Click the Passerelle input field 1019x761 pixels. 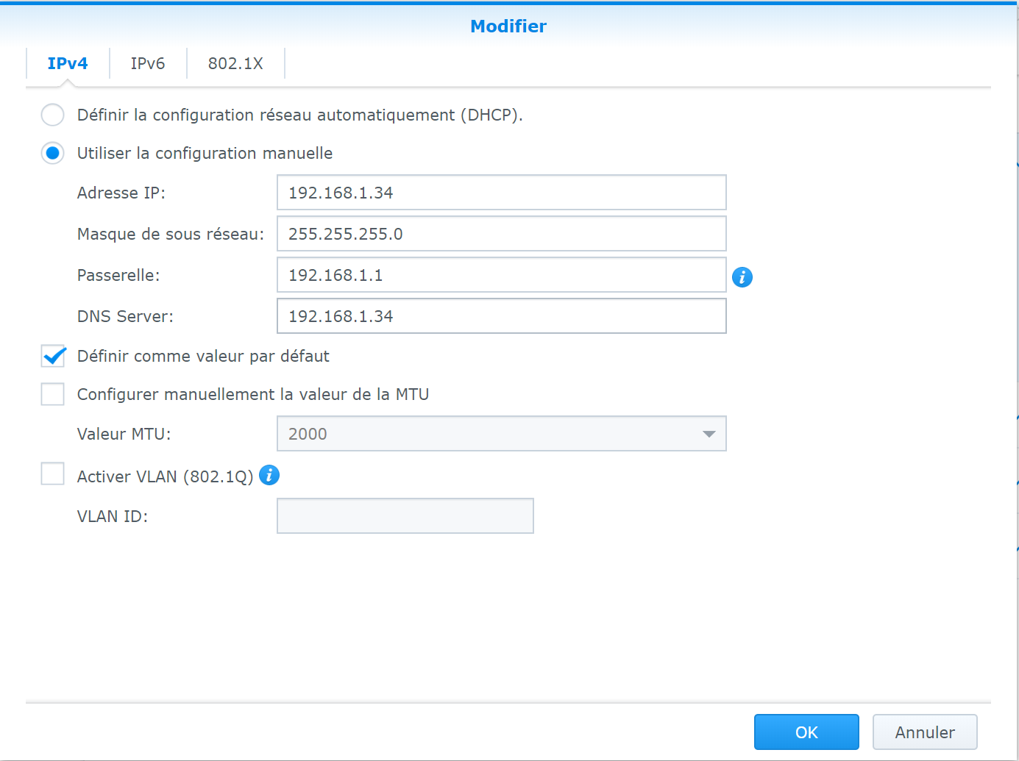coord(502,275)
